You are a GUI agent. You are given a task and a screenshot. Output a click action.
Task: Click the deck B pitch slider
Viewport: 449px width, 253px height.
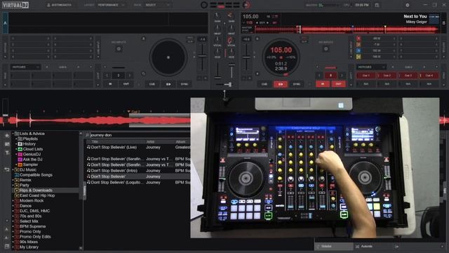246,58
